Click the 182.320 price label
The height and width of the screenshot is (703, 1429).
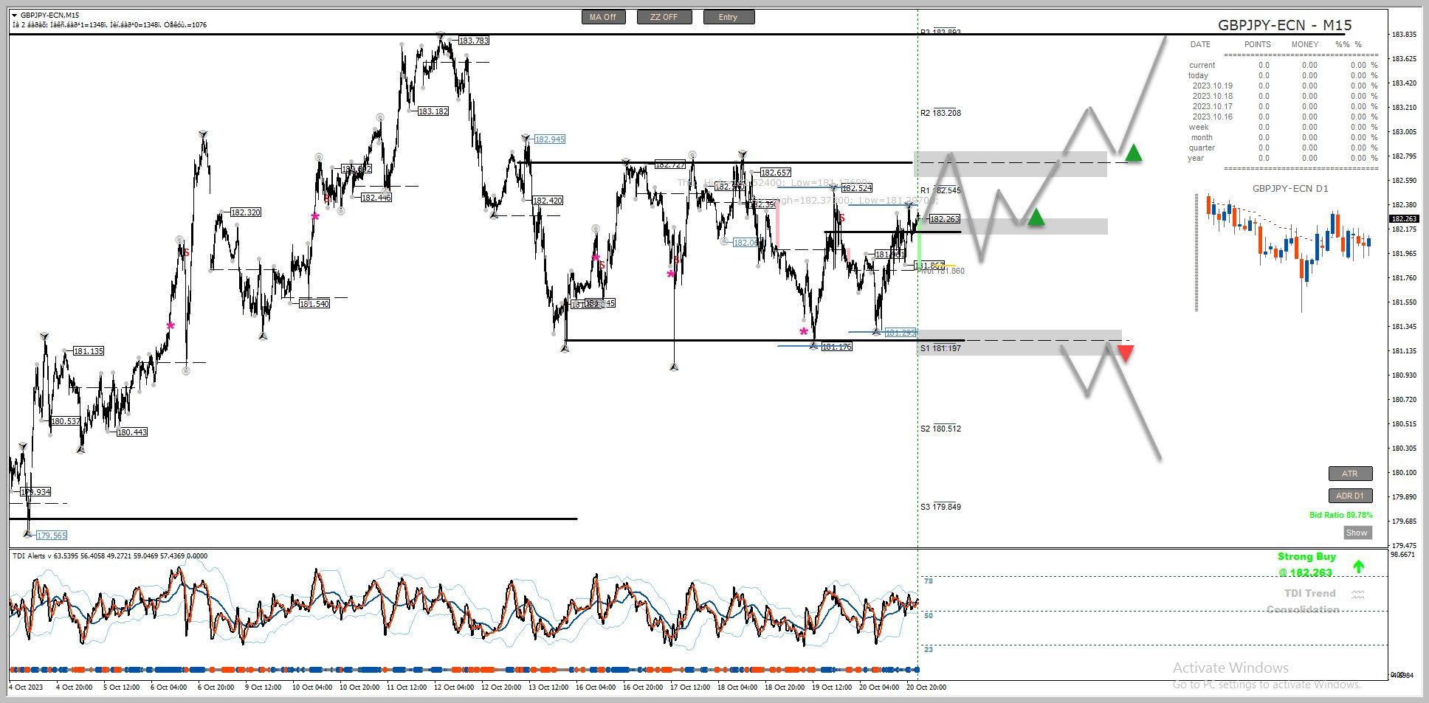point(245,212)
